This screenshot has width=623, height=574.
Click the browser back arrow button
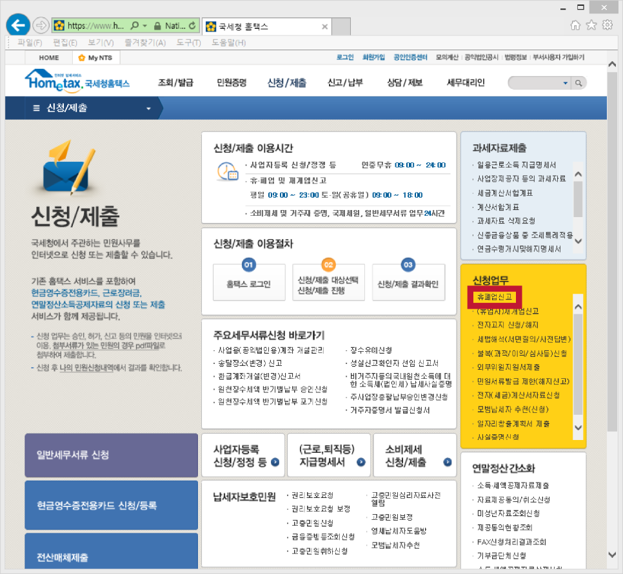tap(19, 26)
